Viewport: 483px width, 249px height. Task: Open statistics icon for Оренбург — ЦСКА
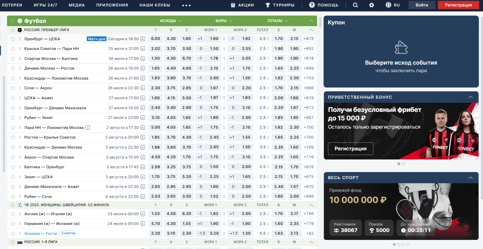pyautogui.click(x=143, y=39)
